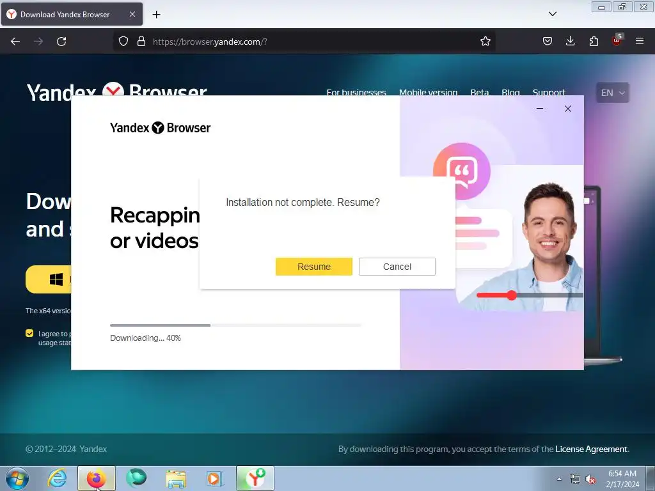Open the tracking protection shield icon
This screenshot has height=491, width=655.
pos(123,42)
